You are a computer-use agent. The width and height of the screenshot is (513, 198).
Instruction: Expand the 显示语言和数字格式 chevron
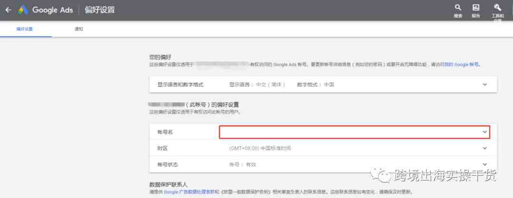[484, 84]
